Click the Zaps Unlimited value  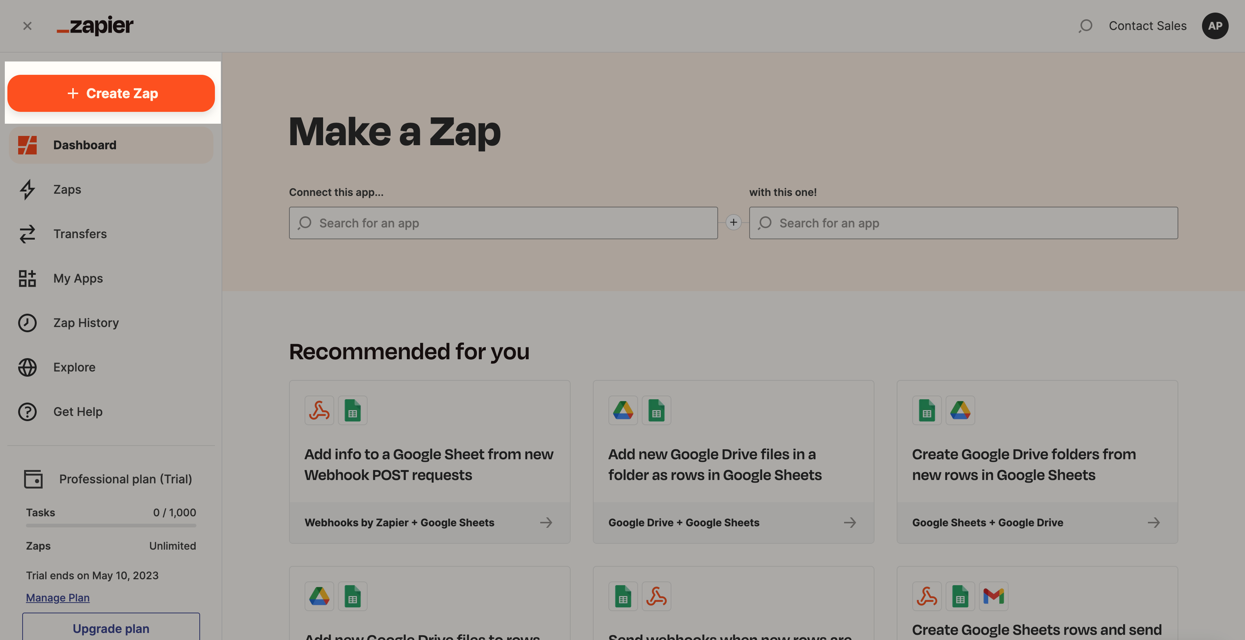173,546
